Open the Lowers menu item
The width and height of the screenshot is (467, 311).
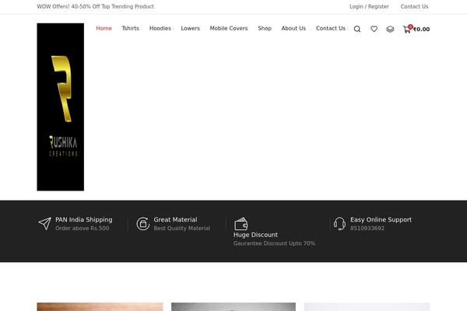191,28
